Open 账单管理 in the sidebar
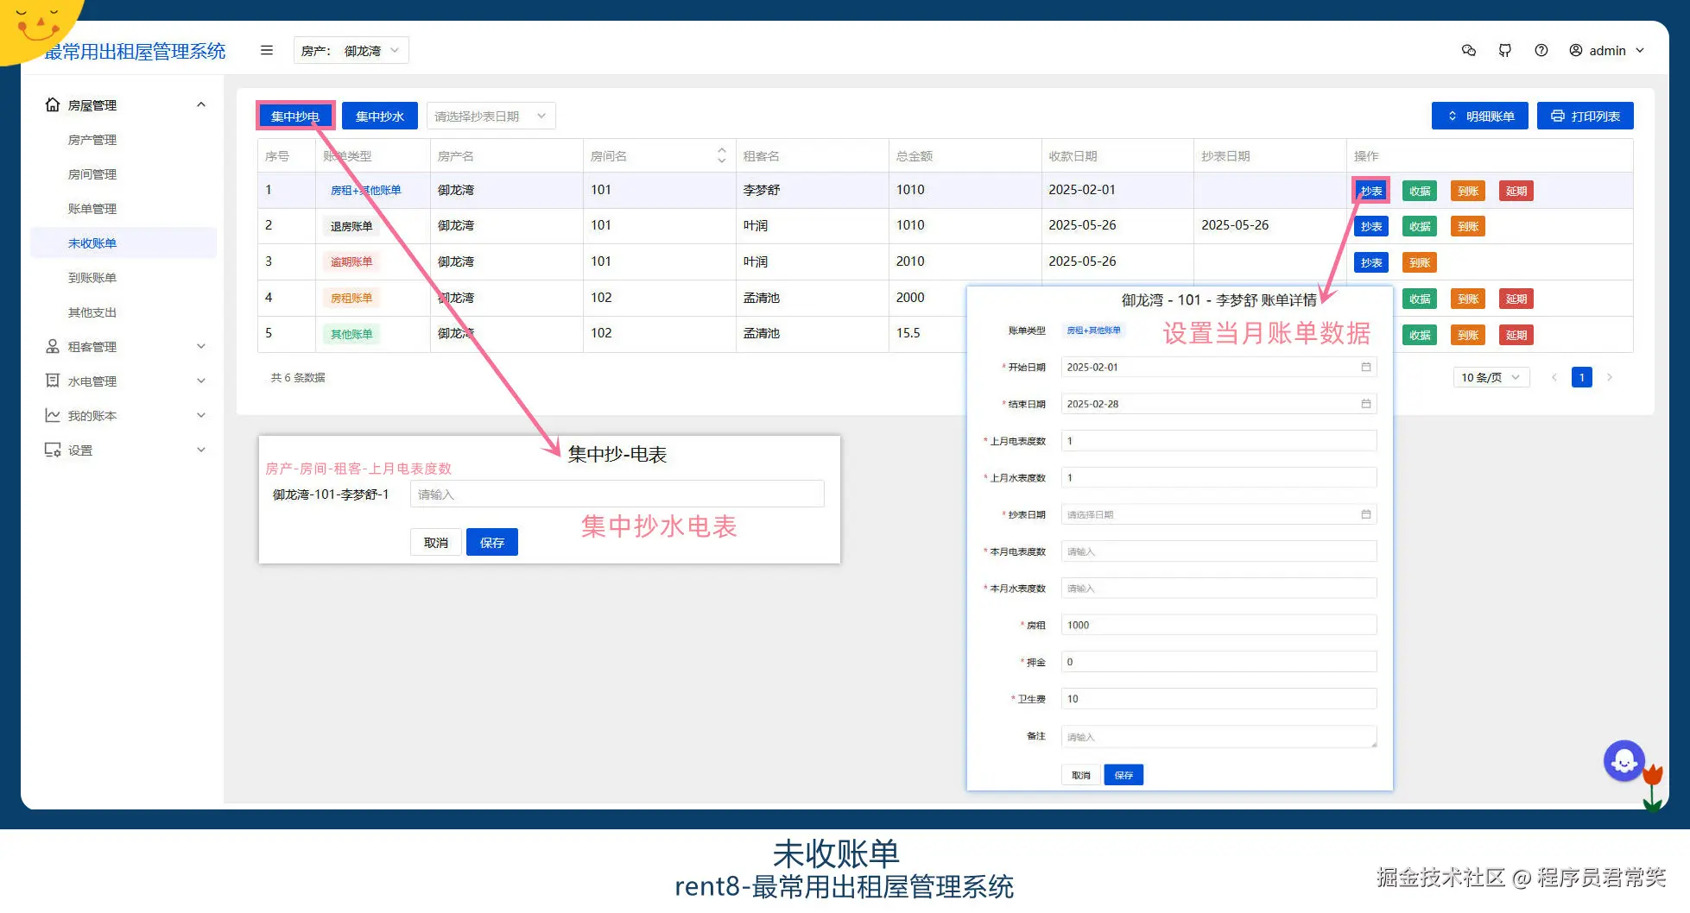Image resolution: width=1690 pixels, height=913 pixels. pyautogui.click(x=92, y=209)
